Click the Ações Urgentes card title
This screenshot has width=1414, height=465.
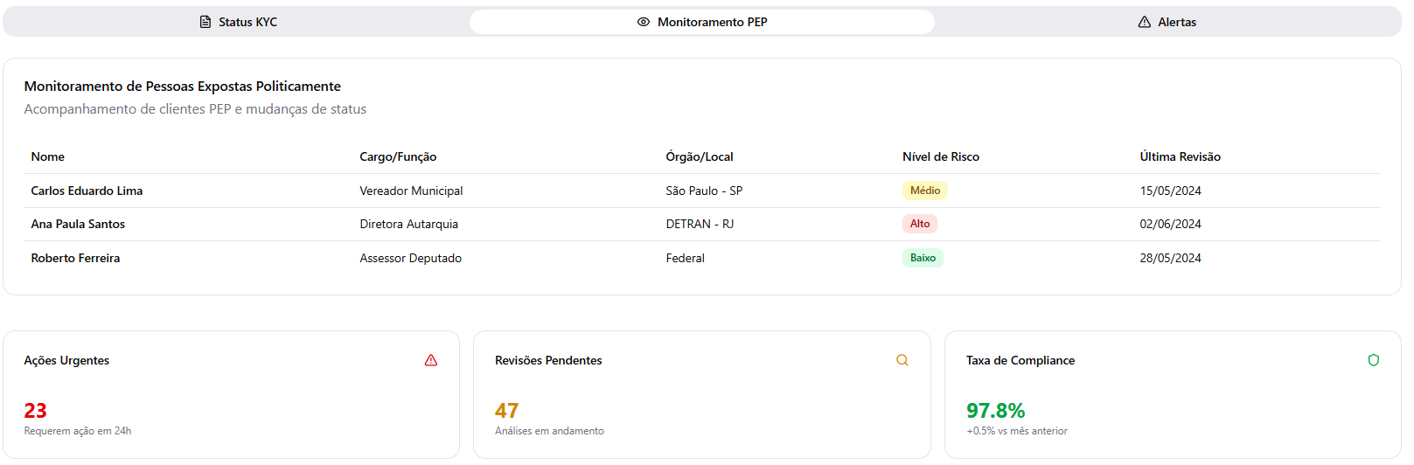click(x=66, y=360)
